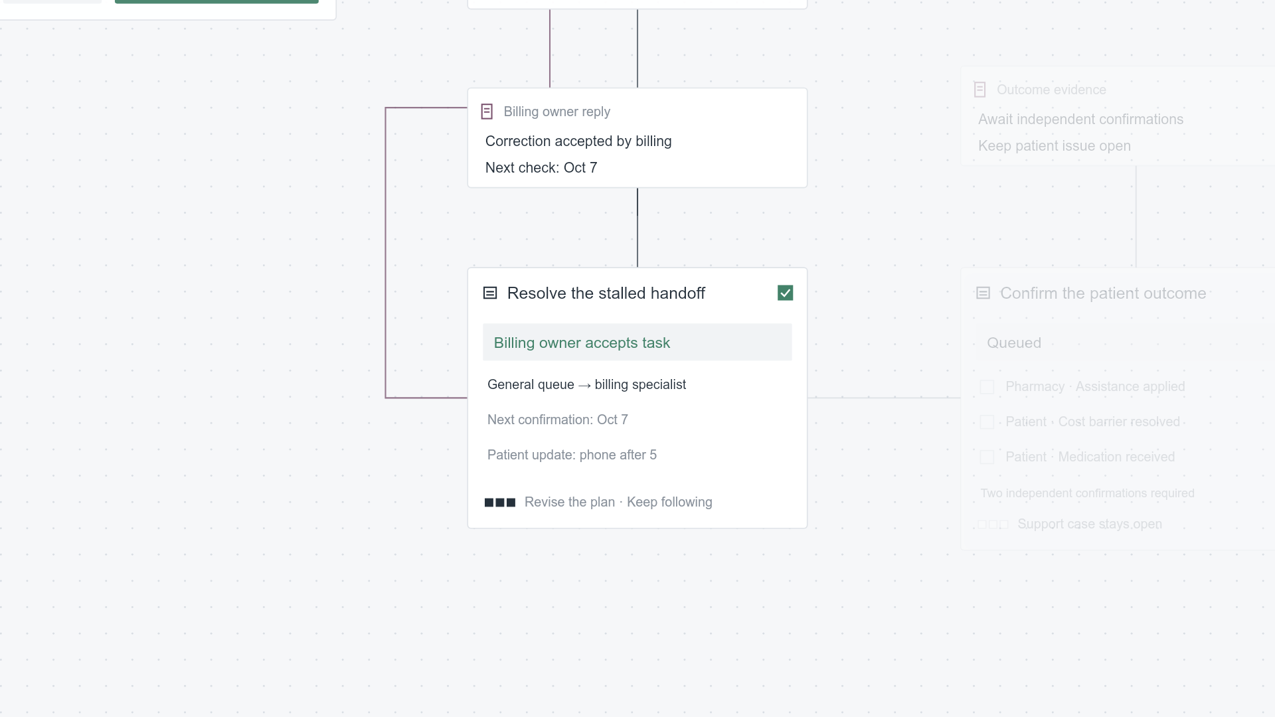The width and height of the screenshot is (1275, 717).
Task: Click the Confirm the patient outcome card icon
Action: click(x=983, y=293)
